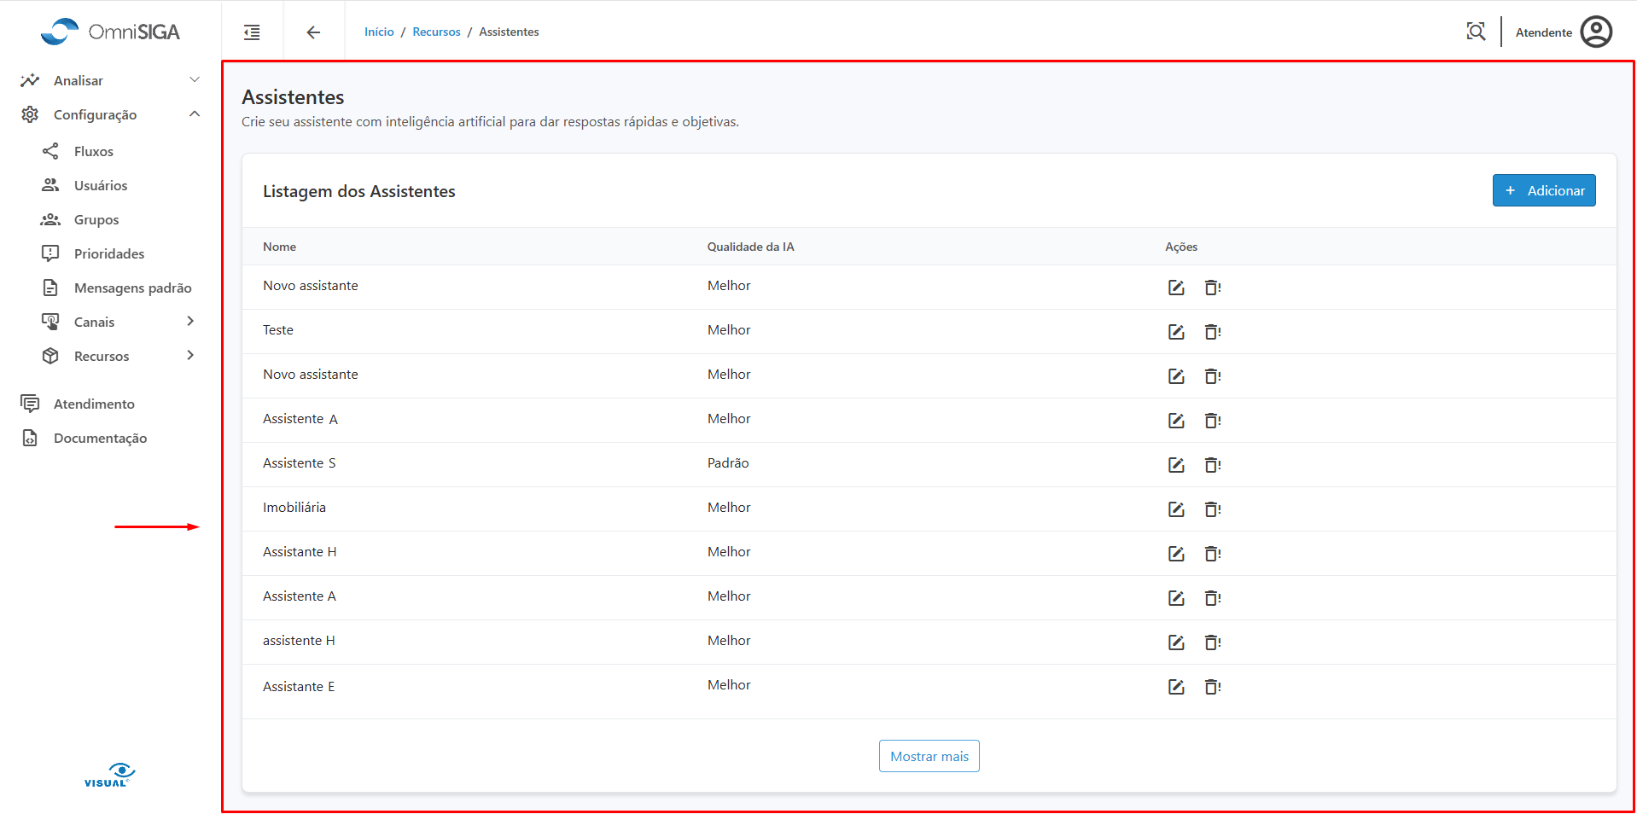Delete the Imobiliária assistant
Viewport: 1637px width, 814px height.
[x=1212, y=509]
